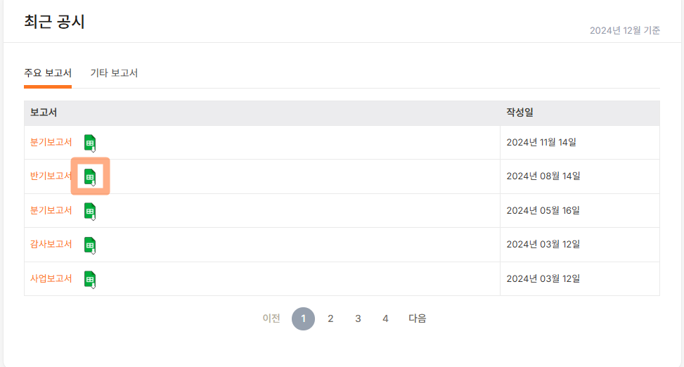The image size is (684, 367).
Task: Open the 반기보고서 link
Action: point(51,176)
